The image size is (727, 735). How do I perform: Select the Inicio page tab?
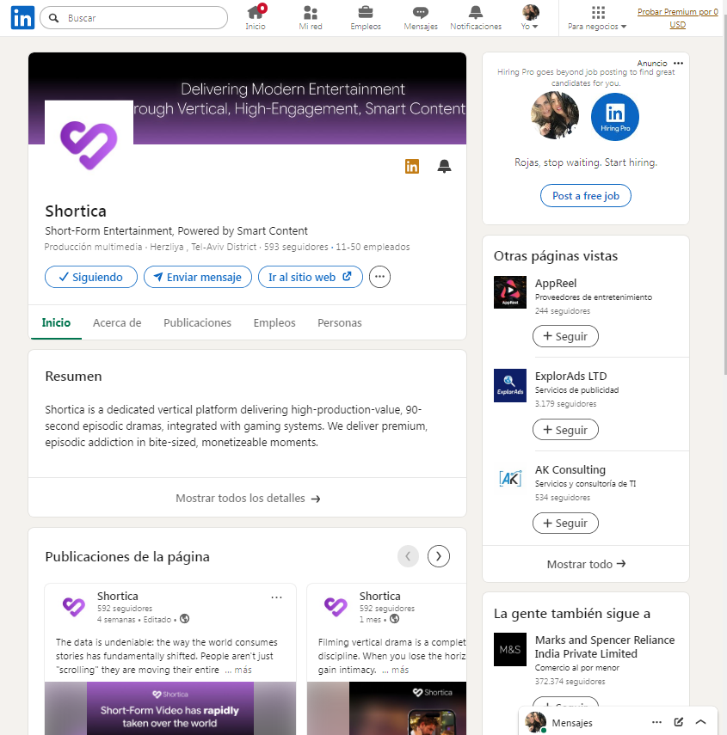[56, 322]
